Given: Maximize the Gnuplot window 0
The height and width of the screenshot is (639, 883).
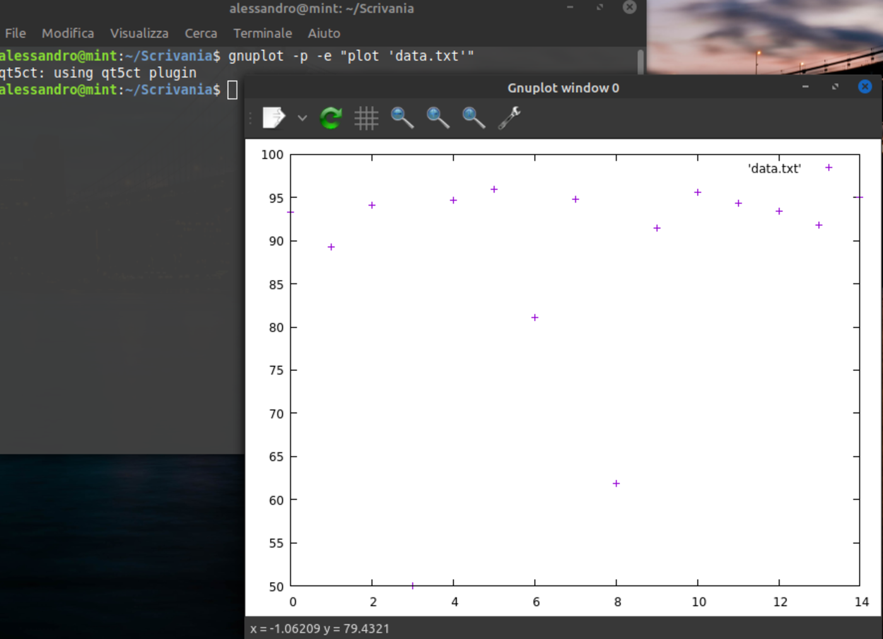Looking at the screenshot, I should coord(835,86).
